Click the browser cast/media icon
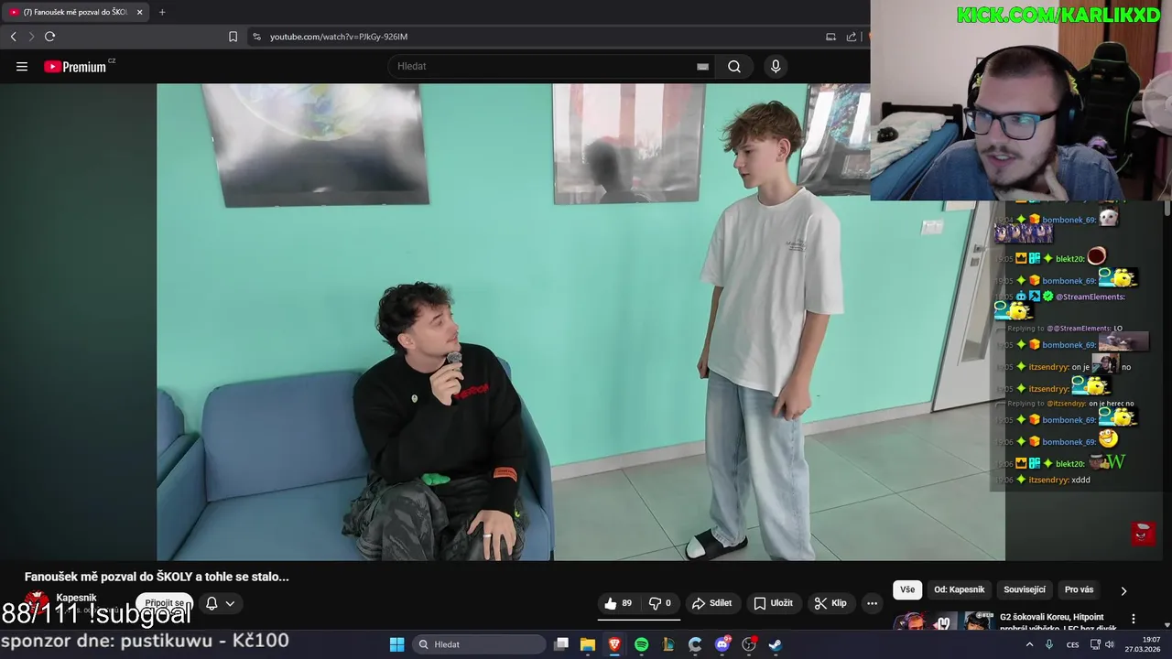Viewport: 1172px width, 659px height. click(x=830, y=37)
